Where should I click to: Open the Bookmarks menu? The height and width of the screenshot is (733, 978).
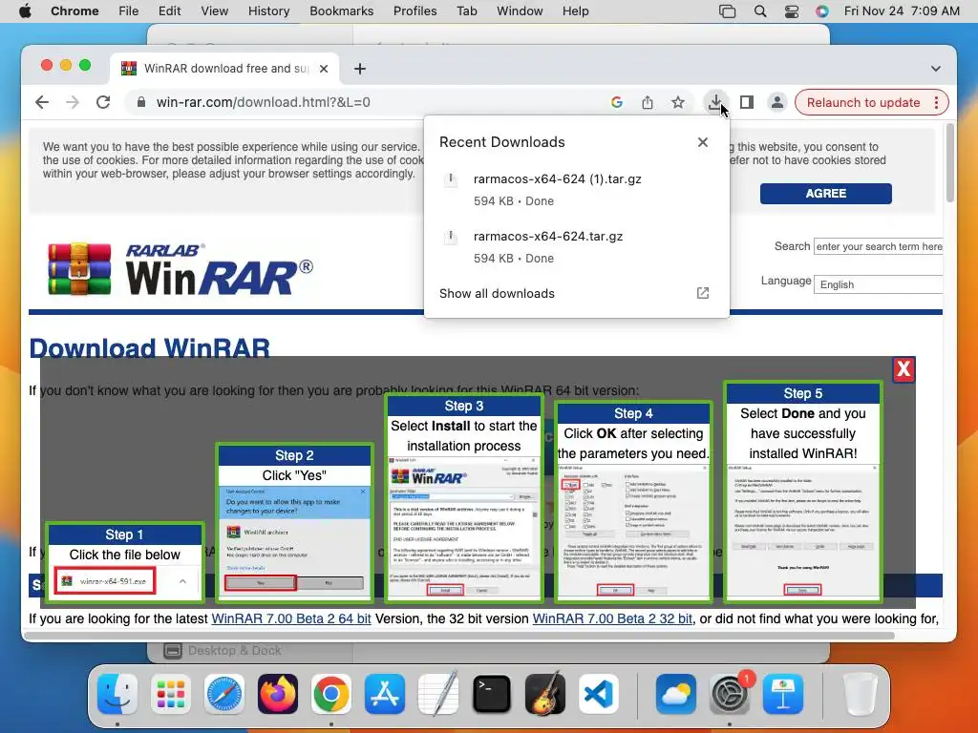click(x=341, y=11)
